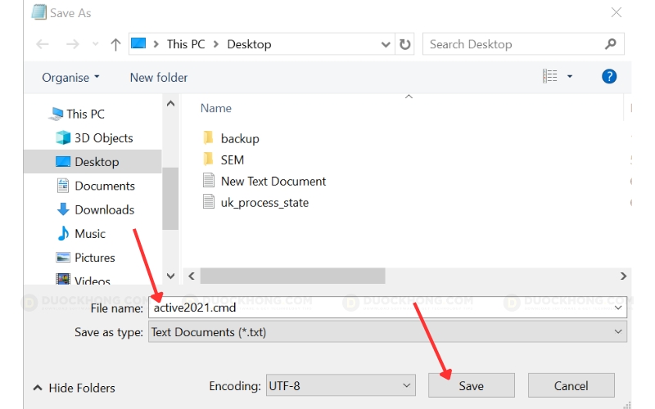Click the SEM folder icon
The width and height of the screenshot is (655, 409).
208,159
